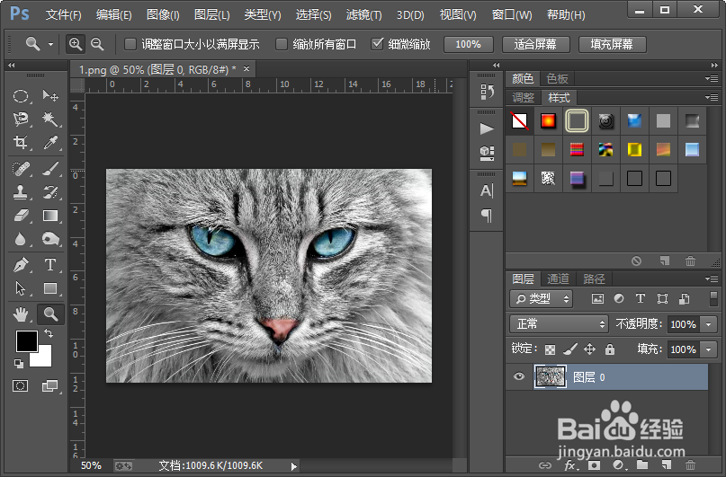Click the 填充屏幕 button
Image resolution: width=726 pixels, height=477 pixels.
(612, 44)
